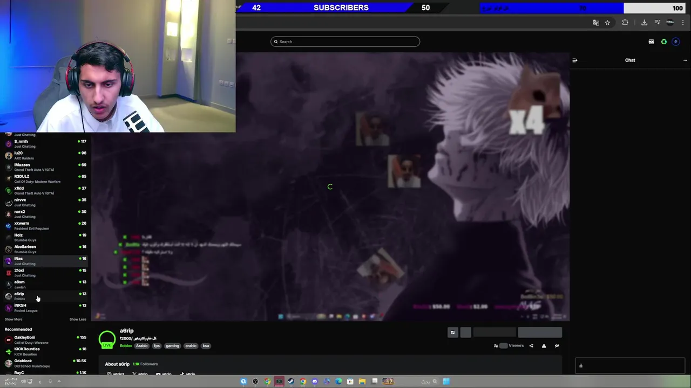Image resolution: width=691 pixels, height=388 pixels.
Task: Open iNKSH Rocket League channel
Action: click(45, 308)
